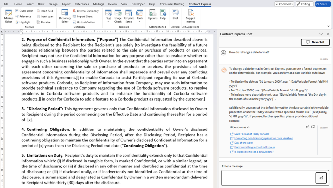Screen dimensions: 333x188
Task: Open the CoCounsel Drafting tab
Action: point(172,4)
